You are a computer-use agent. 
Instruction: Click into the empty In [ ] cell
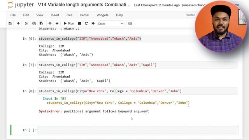point(138,130)
